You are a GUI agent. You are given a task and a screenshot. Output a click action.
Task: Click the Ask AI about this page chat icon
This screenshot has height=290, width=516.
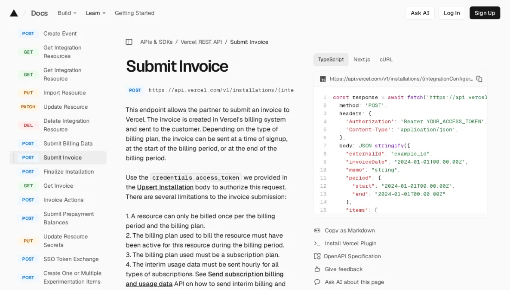tap(317, 282)
